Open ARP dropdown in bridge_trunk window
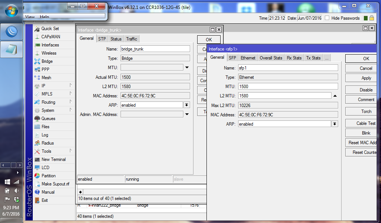 (x=187, y=105)
